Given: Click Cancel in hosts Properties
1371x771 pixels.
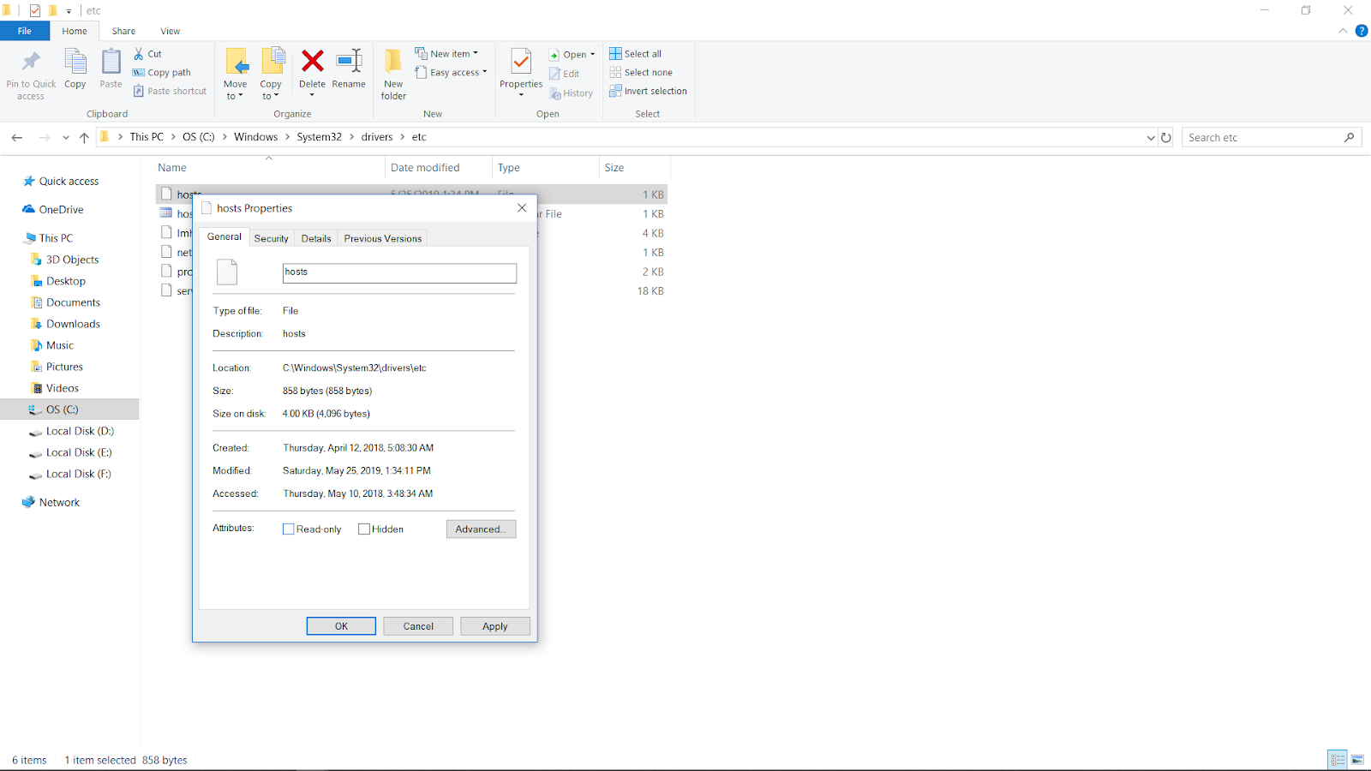Looking at the screenshot, I should [x=418, y=626].
